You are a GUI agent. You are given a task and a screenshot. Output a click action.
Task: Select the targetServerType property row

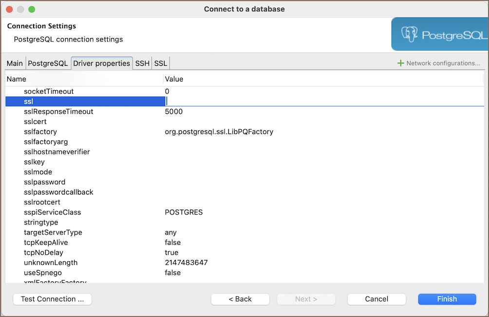pyautogui.click(x=53, y=233)
